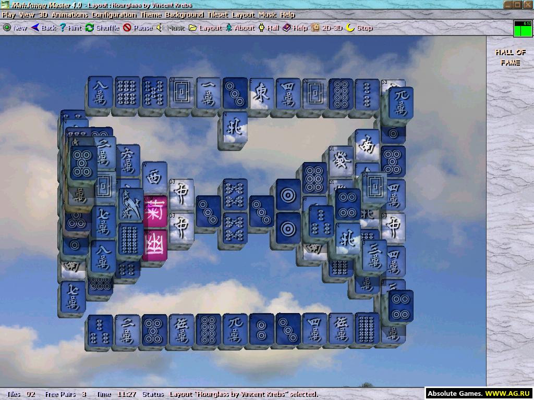The image size is (534, 400).
Task: Shuffle the remaining tiles
Action: coord(102,28)
